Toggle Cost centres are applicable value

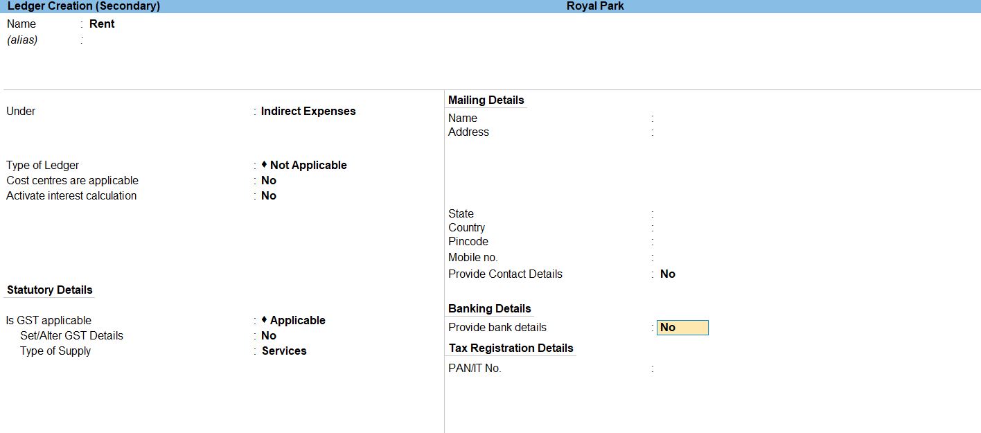click(x=269, y=180)
